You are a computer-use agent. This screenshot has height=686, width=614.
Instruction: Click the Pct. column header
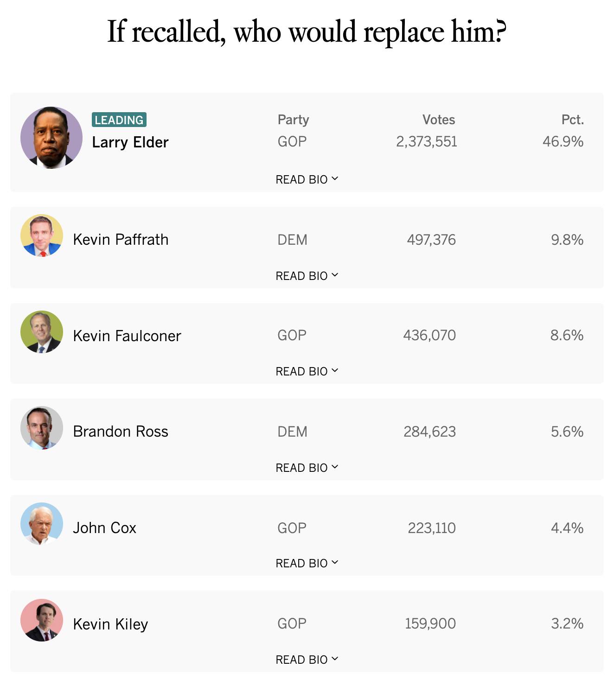(572, 120)
